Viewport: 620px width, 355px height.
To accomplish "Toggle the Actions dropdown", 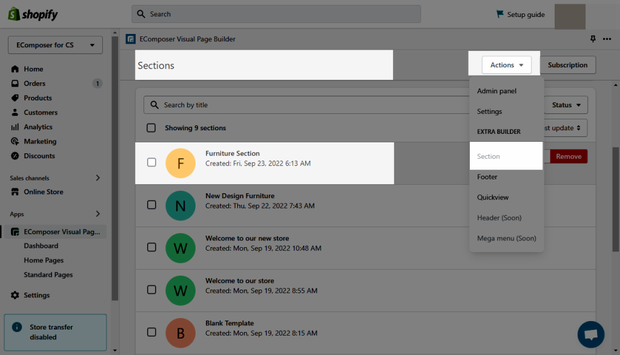I will [x=507, y=65].
